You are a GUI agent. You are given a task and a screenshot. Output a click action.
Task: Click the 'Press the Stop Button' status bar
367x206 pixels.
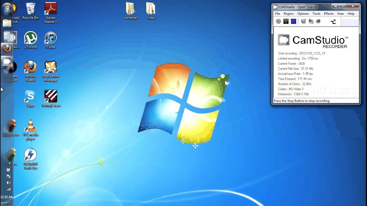[316, 101]
